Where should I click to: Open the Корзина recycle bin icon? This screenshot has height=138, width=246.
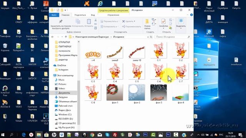point(5,48)
